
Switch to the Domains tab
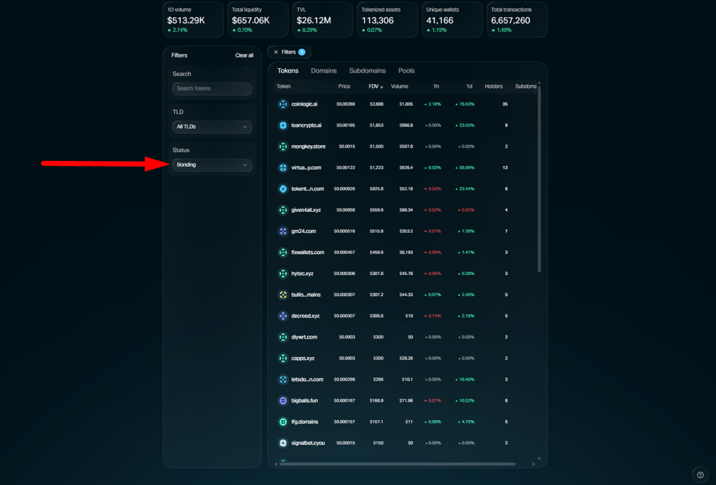coord(323,71)
